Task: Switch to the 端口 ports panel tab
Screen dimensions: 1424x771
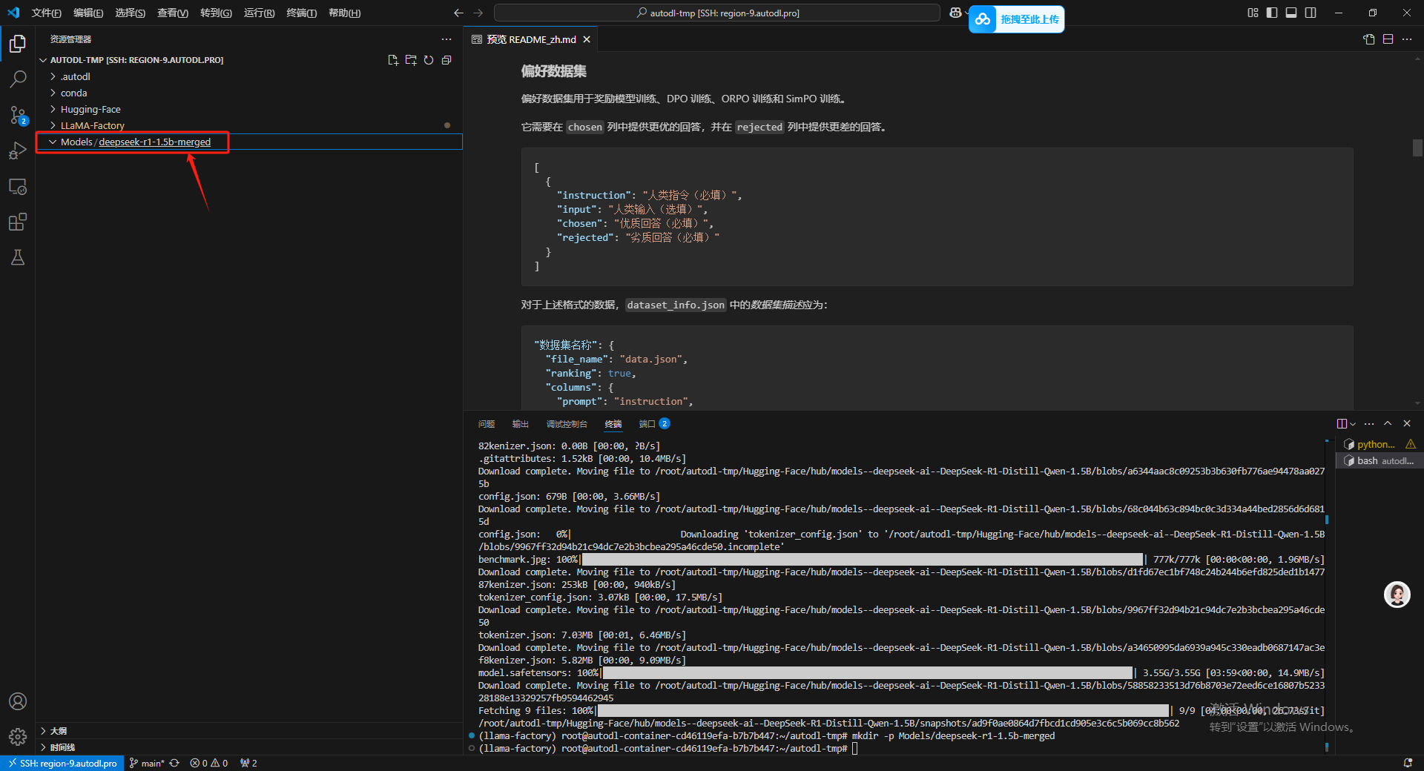Action: coord(654,424)
